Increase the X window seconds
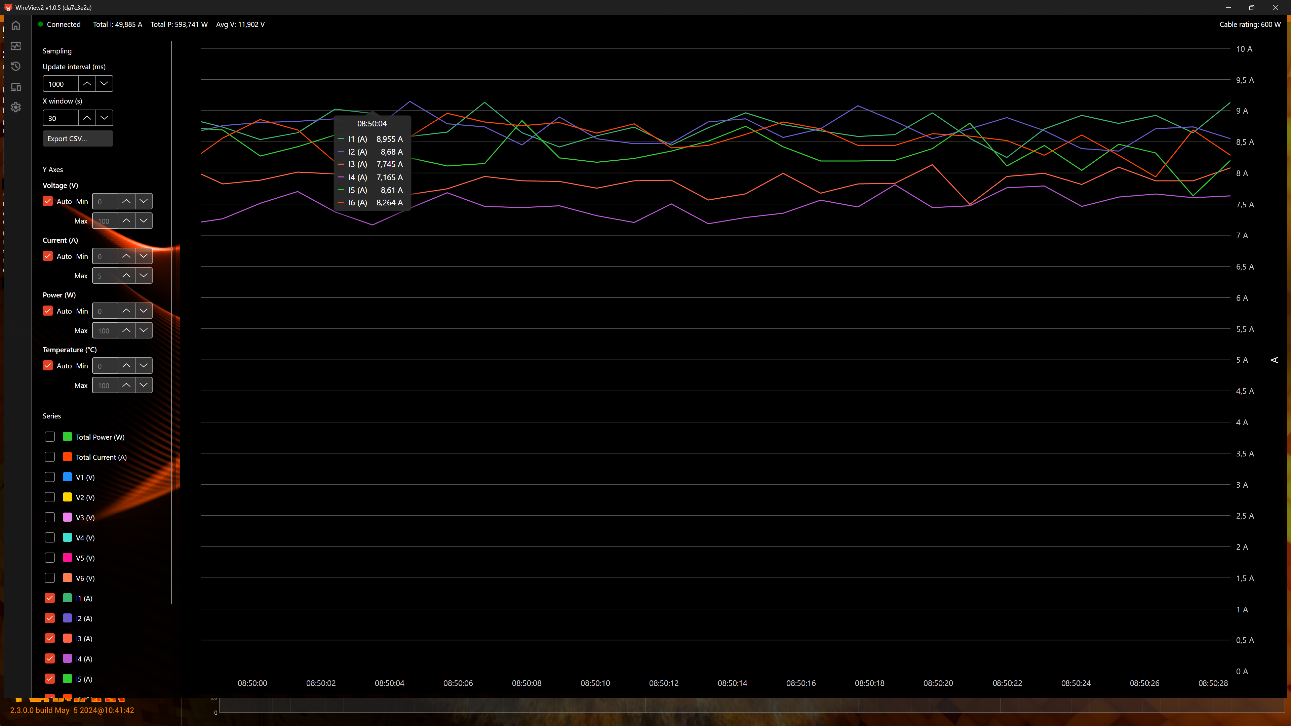The image size is (1291, 726). 87,118
